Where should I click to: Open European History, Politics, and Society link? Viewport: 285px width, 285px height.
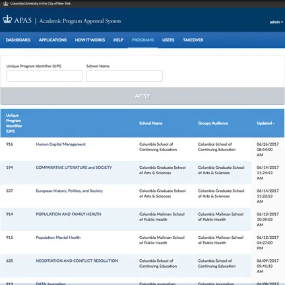[69, 191]
